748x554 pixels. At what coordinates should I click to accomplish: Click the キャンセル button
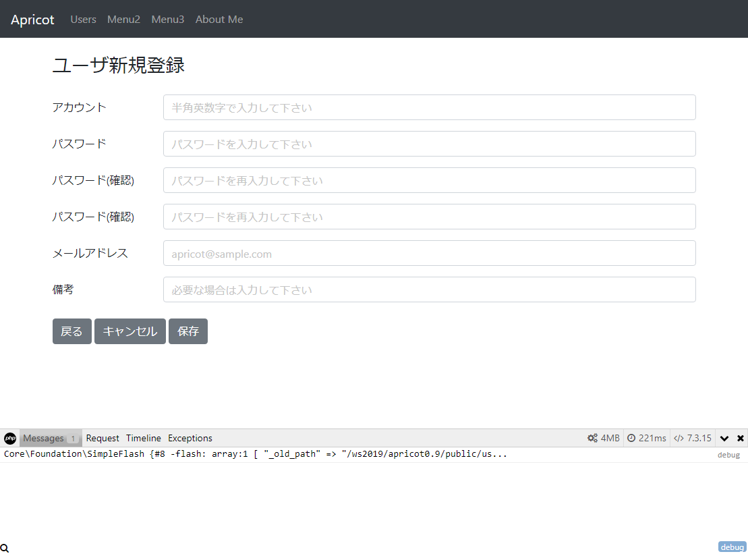pyautogui.click(x=130, y=331)
